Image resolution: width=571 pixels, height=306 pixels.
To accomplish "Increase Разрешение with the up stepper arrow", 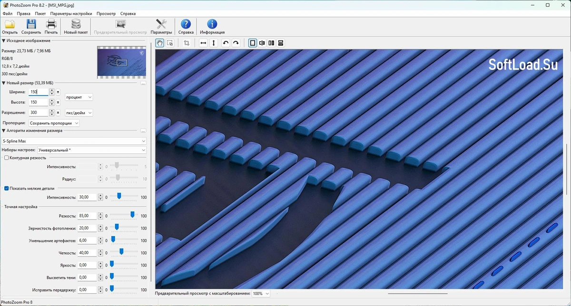I will point(52,111).
